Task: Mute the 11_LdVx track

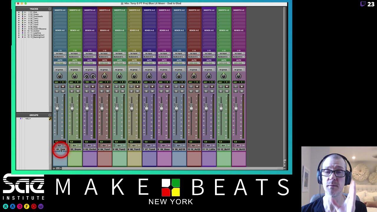Action: tap(212, 91)
